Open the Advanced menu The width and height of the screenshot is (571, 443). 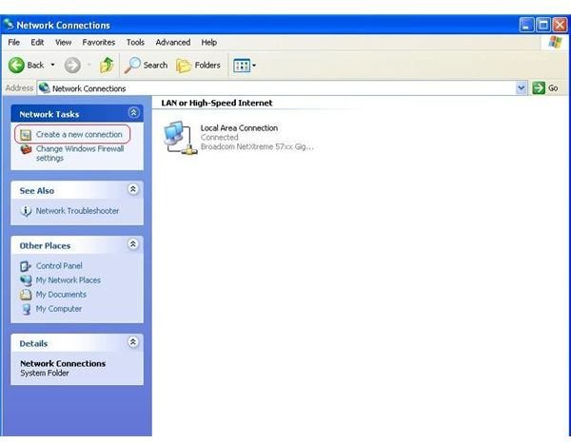click(173, 43)
